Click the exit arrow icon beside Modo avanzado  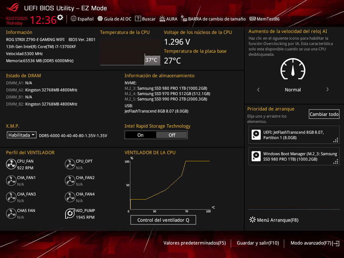(x=336, y=243)
